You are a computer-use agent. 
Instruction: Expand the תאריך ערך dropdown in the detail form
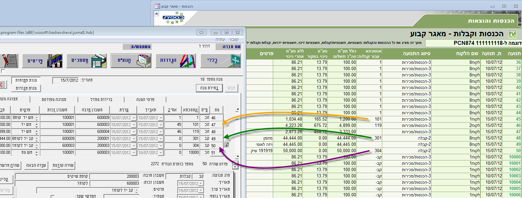(x=201, y=190)
